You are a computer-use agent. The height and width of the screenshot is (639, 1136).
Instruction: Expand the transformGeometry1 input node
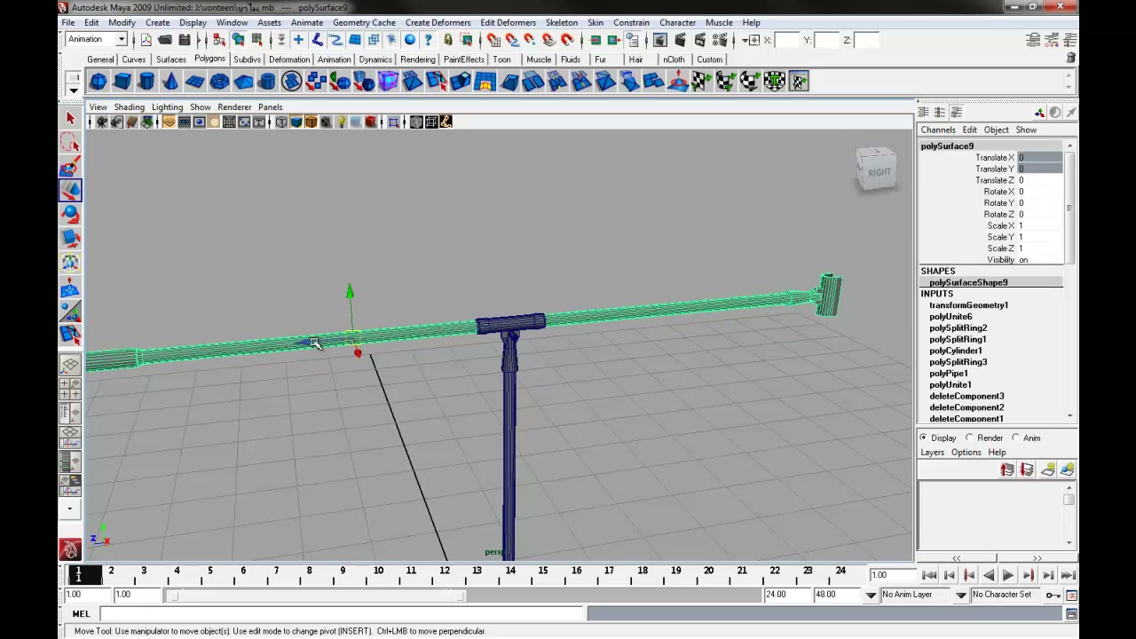tap(968, 305)
